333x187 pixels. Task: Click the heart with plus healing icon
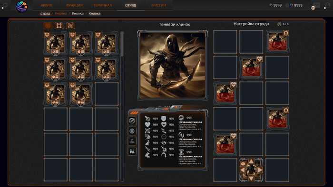(164, 124)
